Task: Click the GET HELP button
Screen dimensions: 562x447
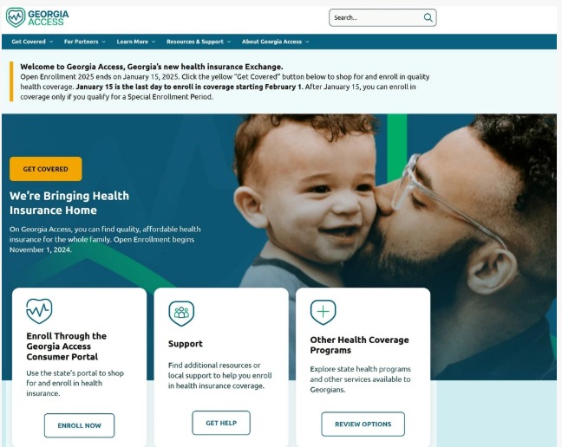Action: point(221,423)
